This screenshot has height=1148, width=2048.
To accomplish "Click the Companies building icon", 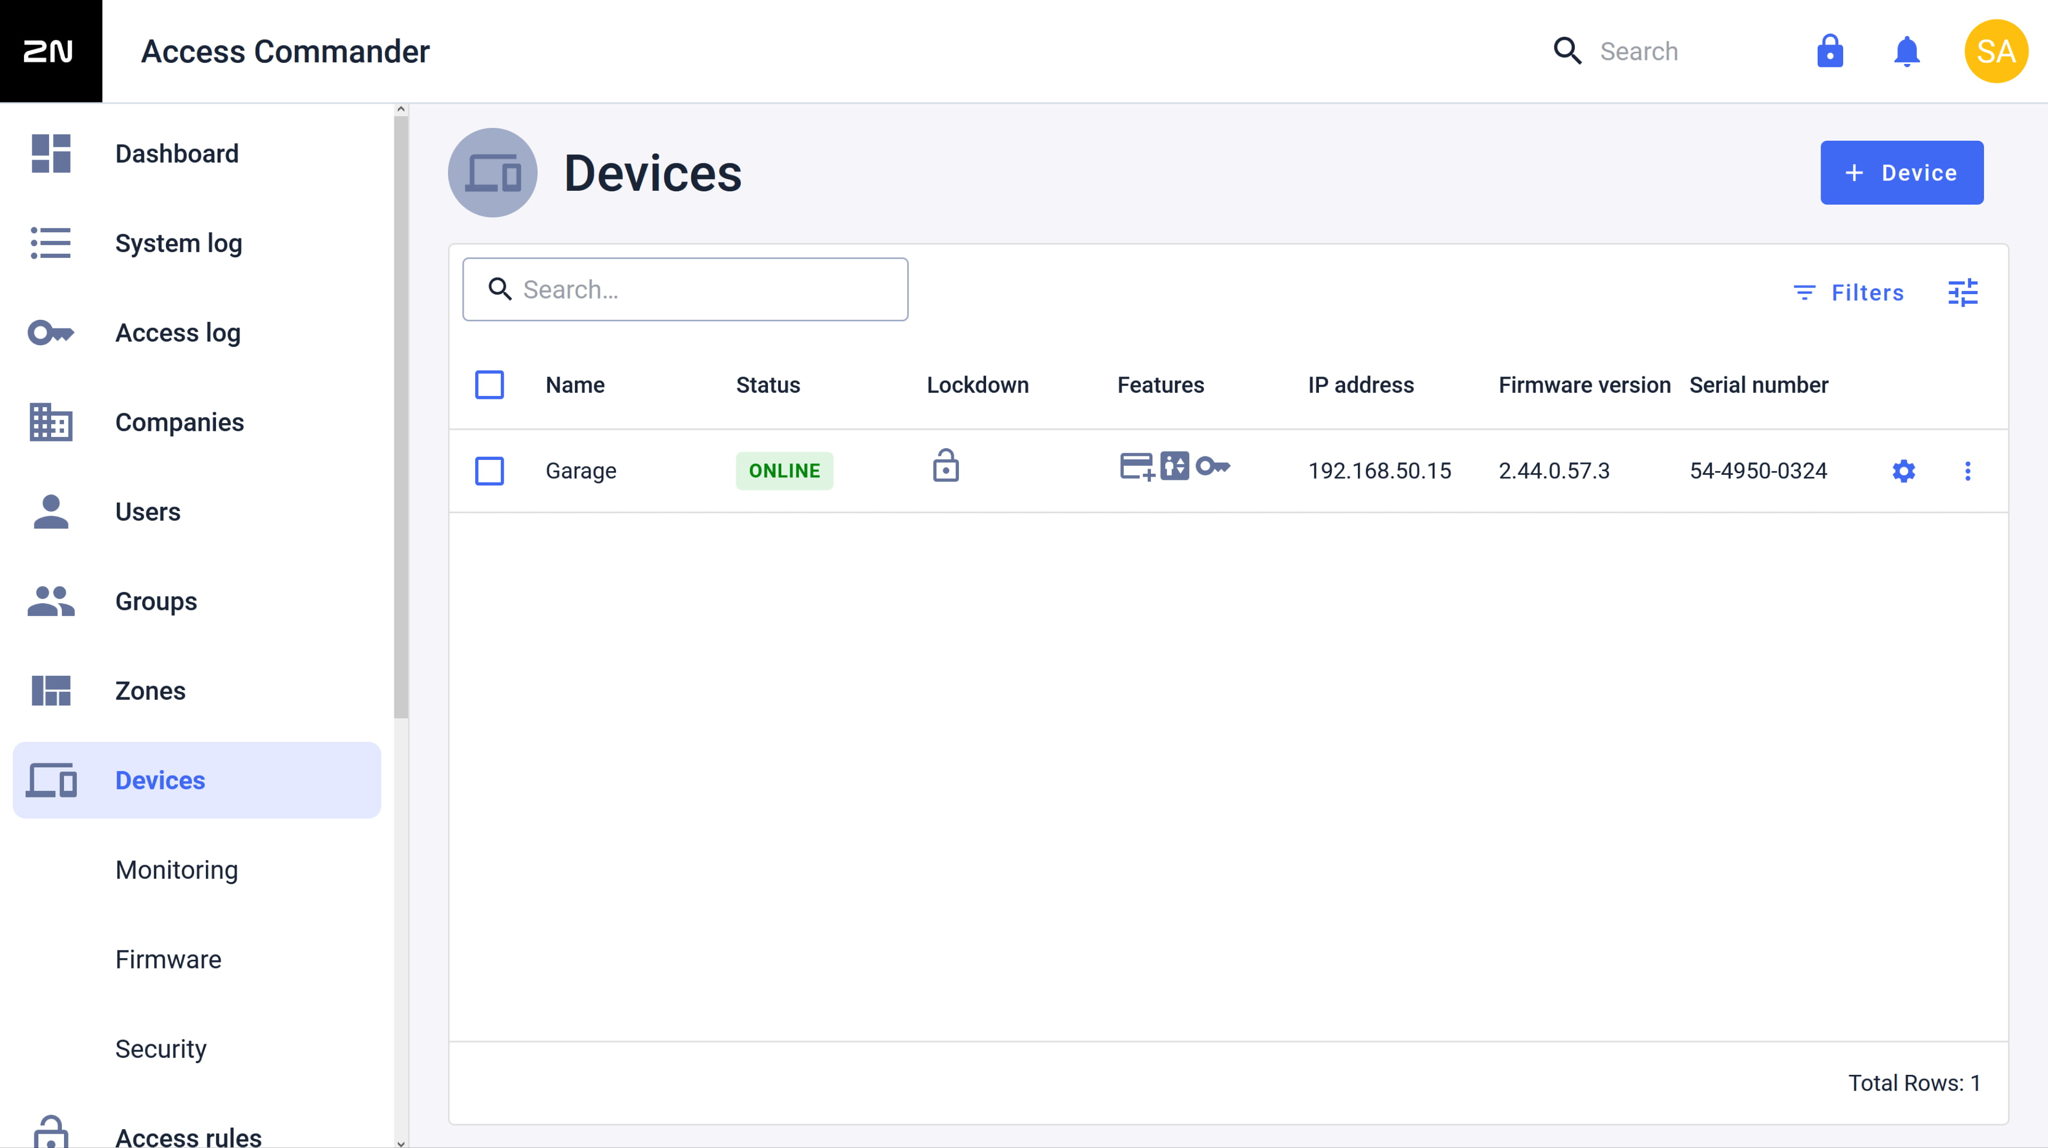I will pyautogui.click(x=51, y=422).
